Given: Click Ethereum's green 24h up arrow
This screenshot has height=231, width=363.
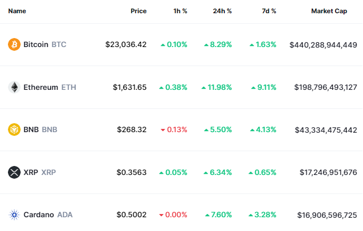Looking at the screenshot, I should 204,88.
